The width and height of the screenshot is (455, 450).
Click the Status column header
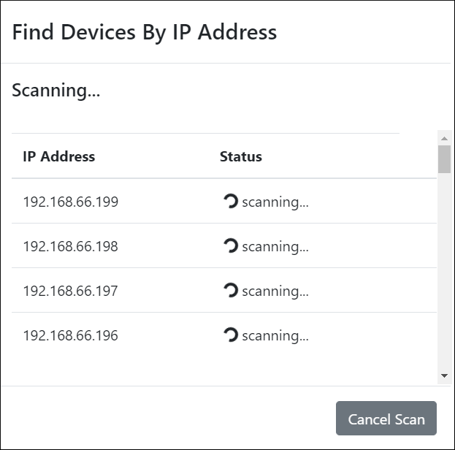[241, 156]
